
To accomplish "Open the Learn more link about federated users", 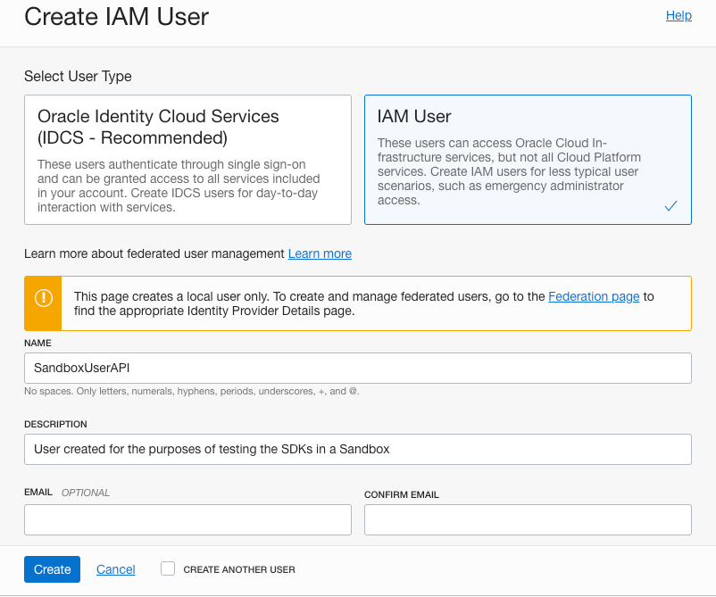I will pos(320,253).
